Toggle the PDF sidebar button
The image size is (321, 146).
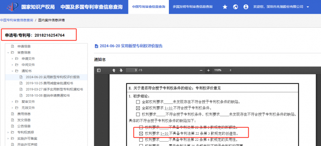pos(99,70)
